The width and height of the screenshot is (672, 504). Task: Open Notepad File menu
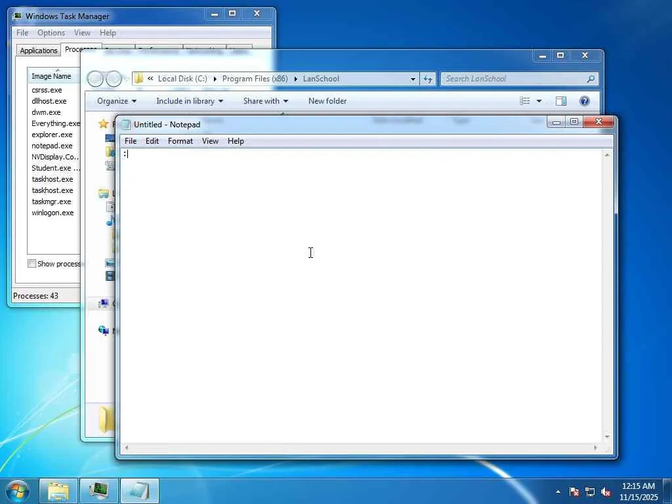point(131,141)
